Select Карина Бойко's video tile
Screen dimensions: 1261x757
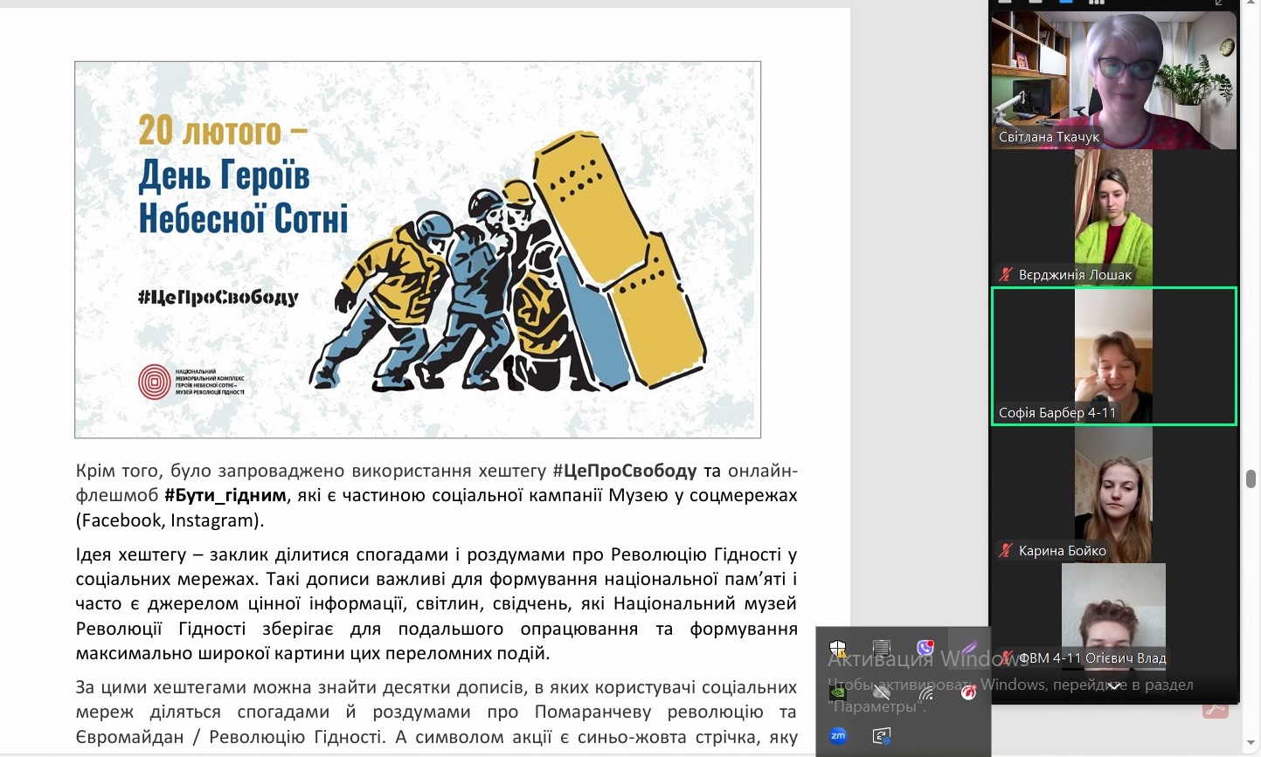click(x=1114, y=494)
